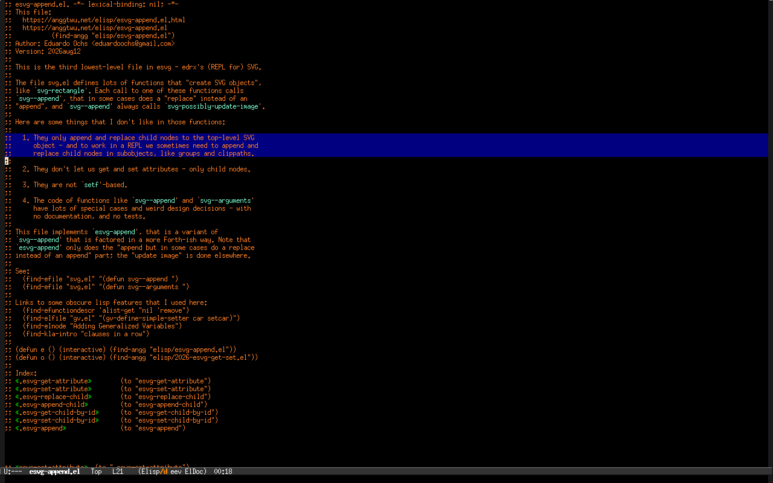Follow find-efile "(defun svg--arguments " link
The height and width of the screenshot is (483, 773).
point(106,287)
